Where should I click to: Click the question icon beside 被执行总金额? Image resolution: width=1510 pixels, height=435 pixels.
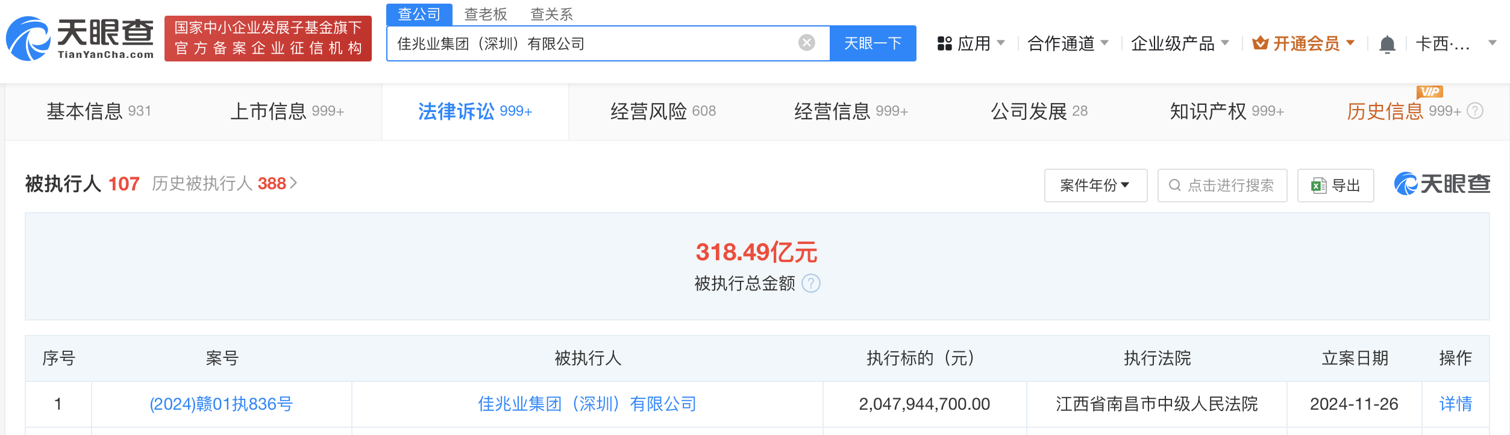(x=811, y=283)
